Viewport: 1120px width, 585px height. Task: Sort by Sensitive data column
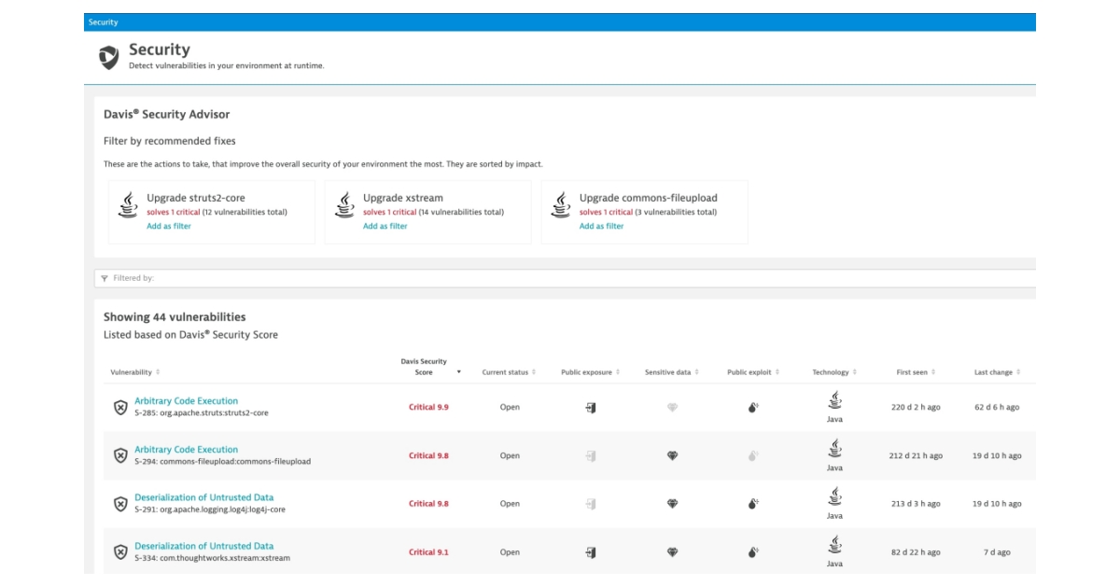point(672,372)
